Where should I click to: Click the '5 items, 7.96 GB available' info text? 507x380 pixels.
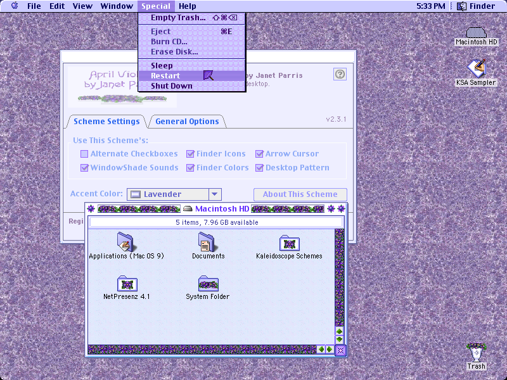217,222
